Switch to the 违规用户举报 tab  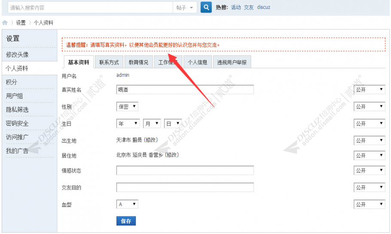(232, 62)
